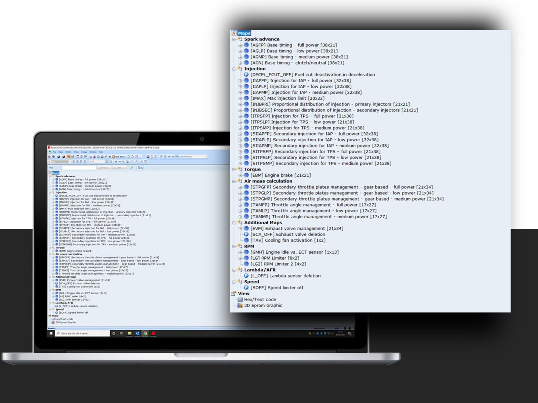The height and width of the screenshot is (403, 538).
Task: Collapse Lambda/AFR group in enlarged tree
Action: point(234,270)
